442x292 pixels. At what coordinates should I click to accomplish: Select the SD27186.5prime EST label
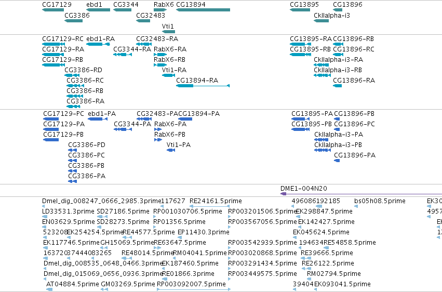(x=123, y=211)
